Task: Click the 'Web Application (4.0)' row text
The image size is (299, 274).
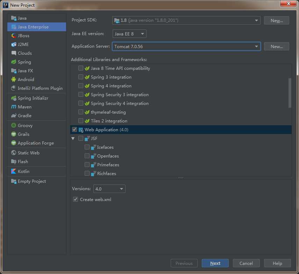Action: coord(106,130)
